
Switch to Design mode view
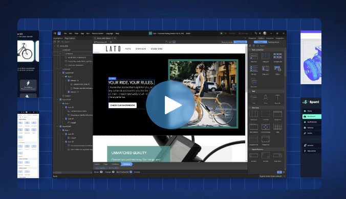(240, 42)
